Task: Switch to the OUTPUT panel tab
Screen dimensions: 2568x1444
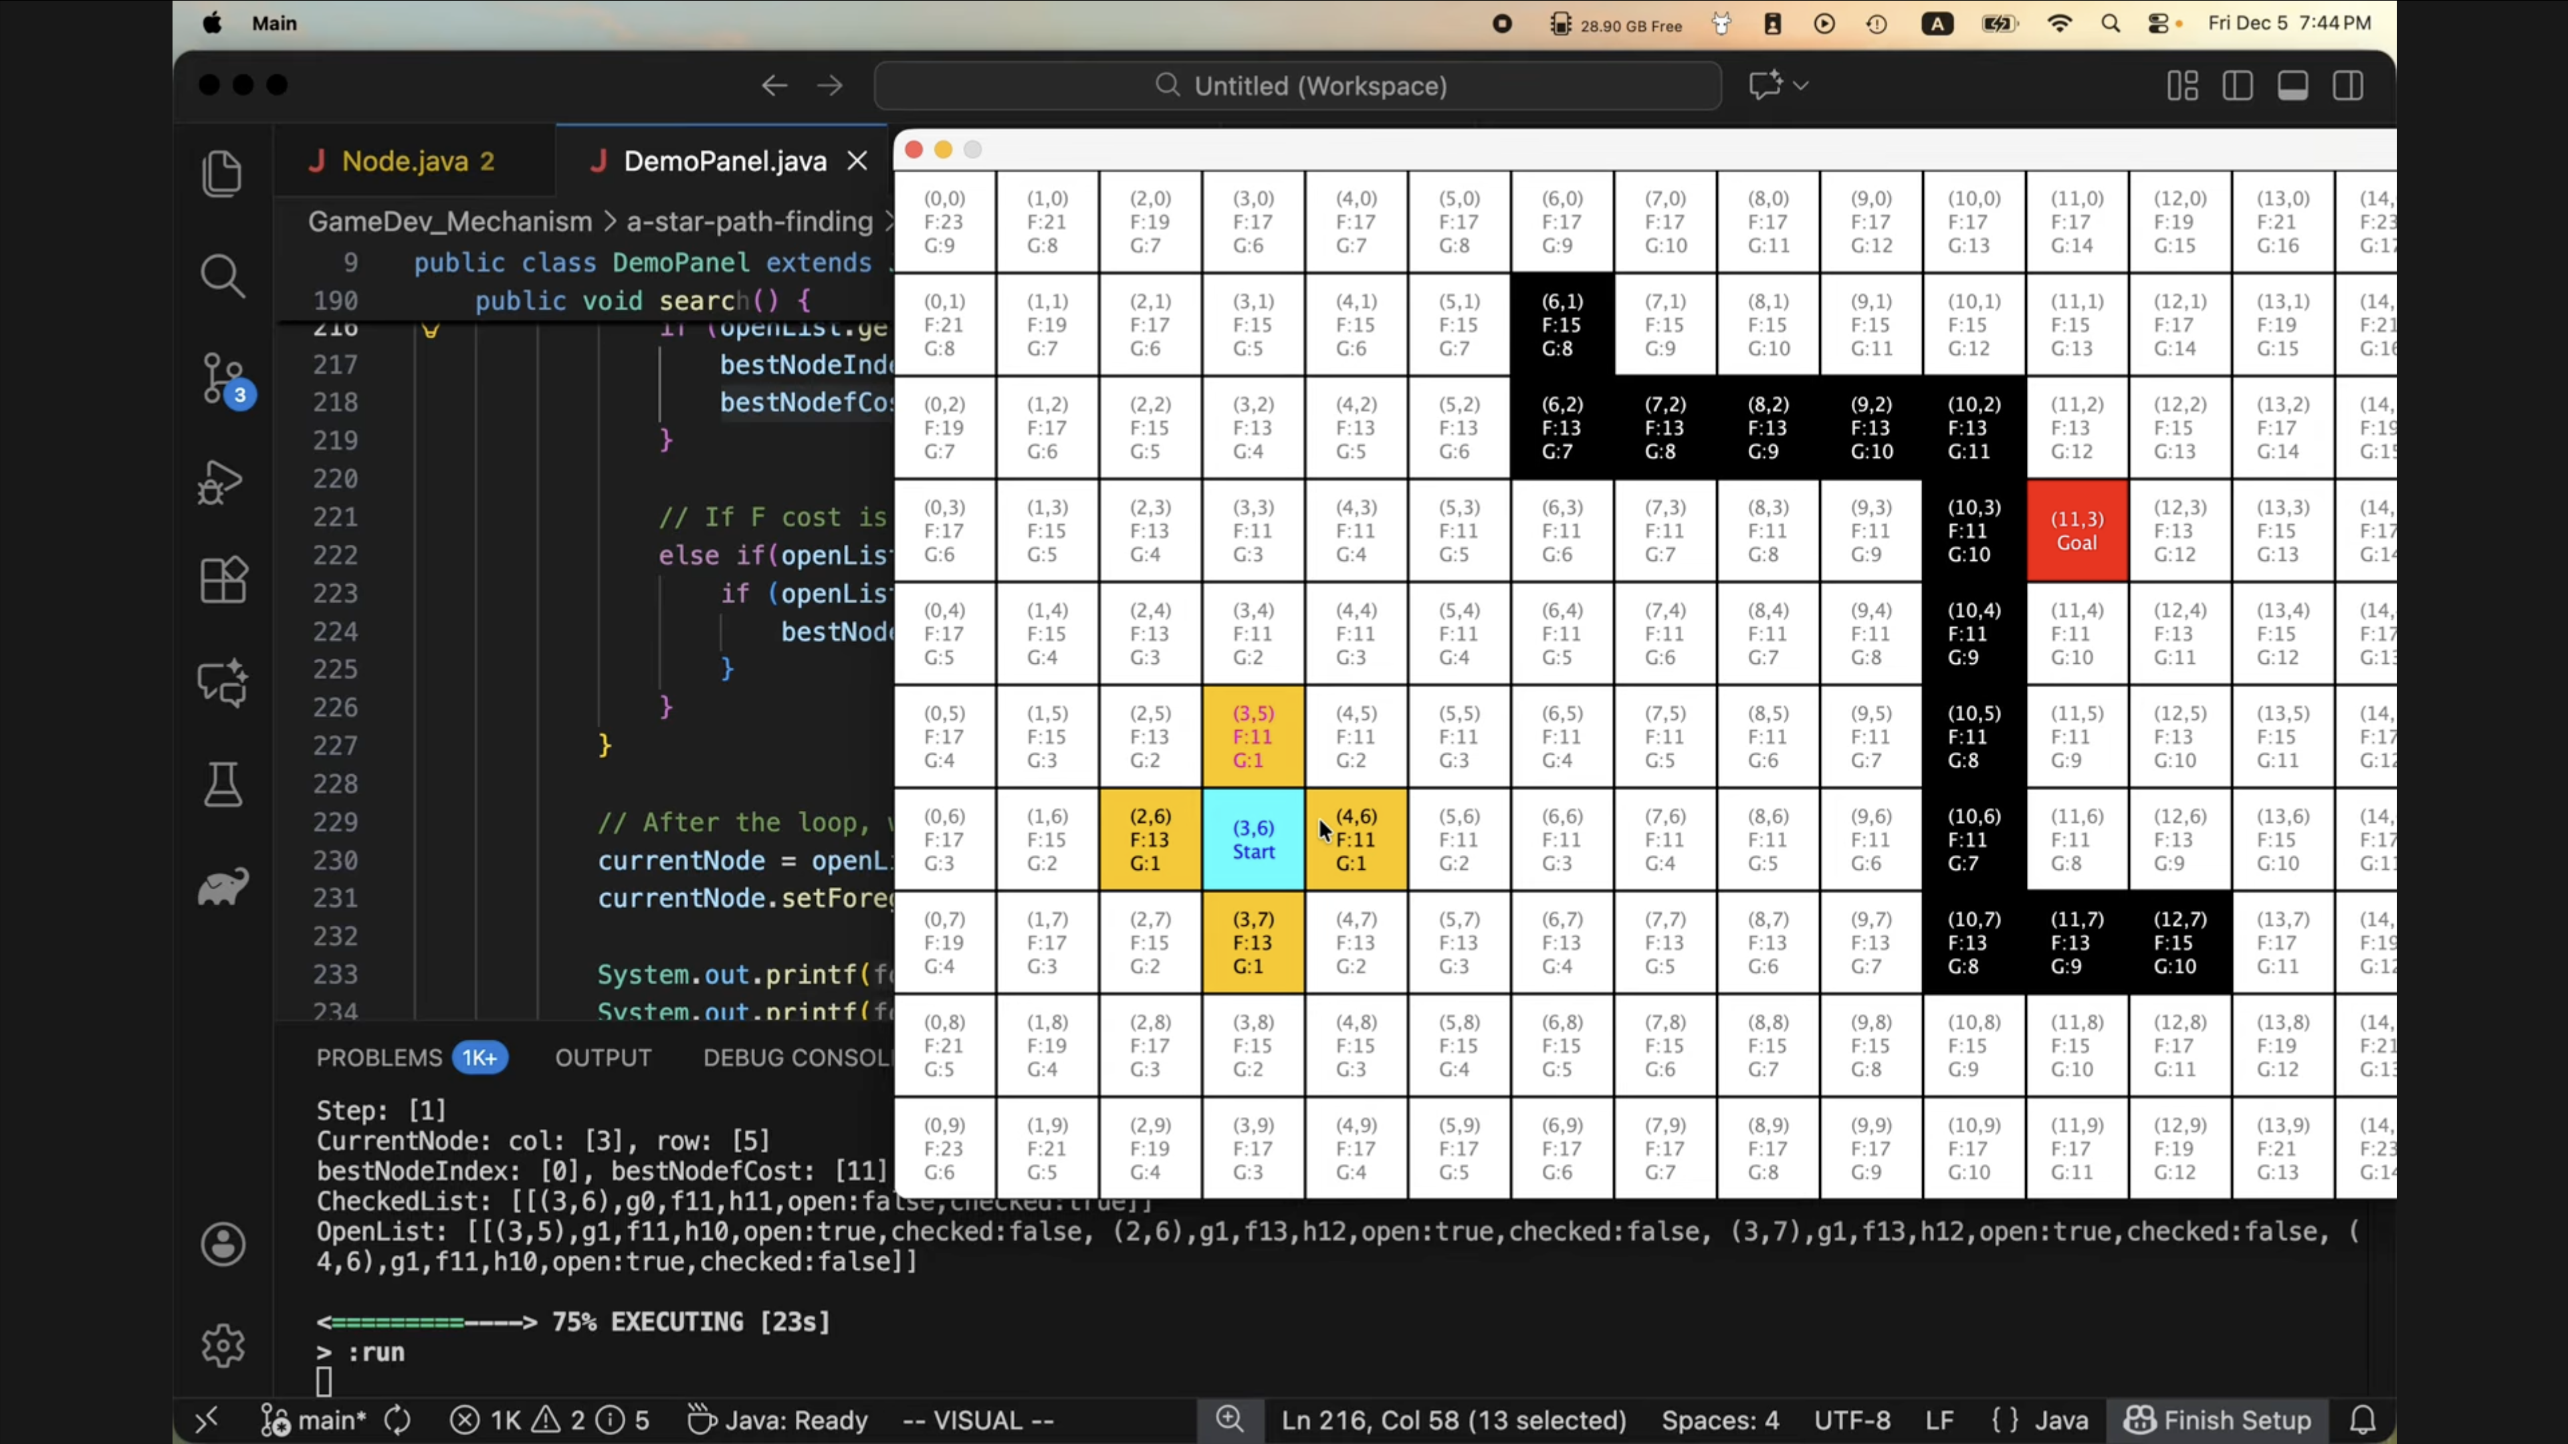Action: (602, 1058)
